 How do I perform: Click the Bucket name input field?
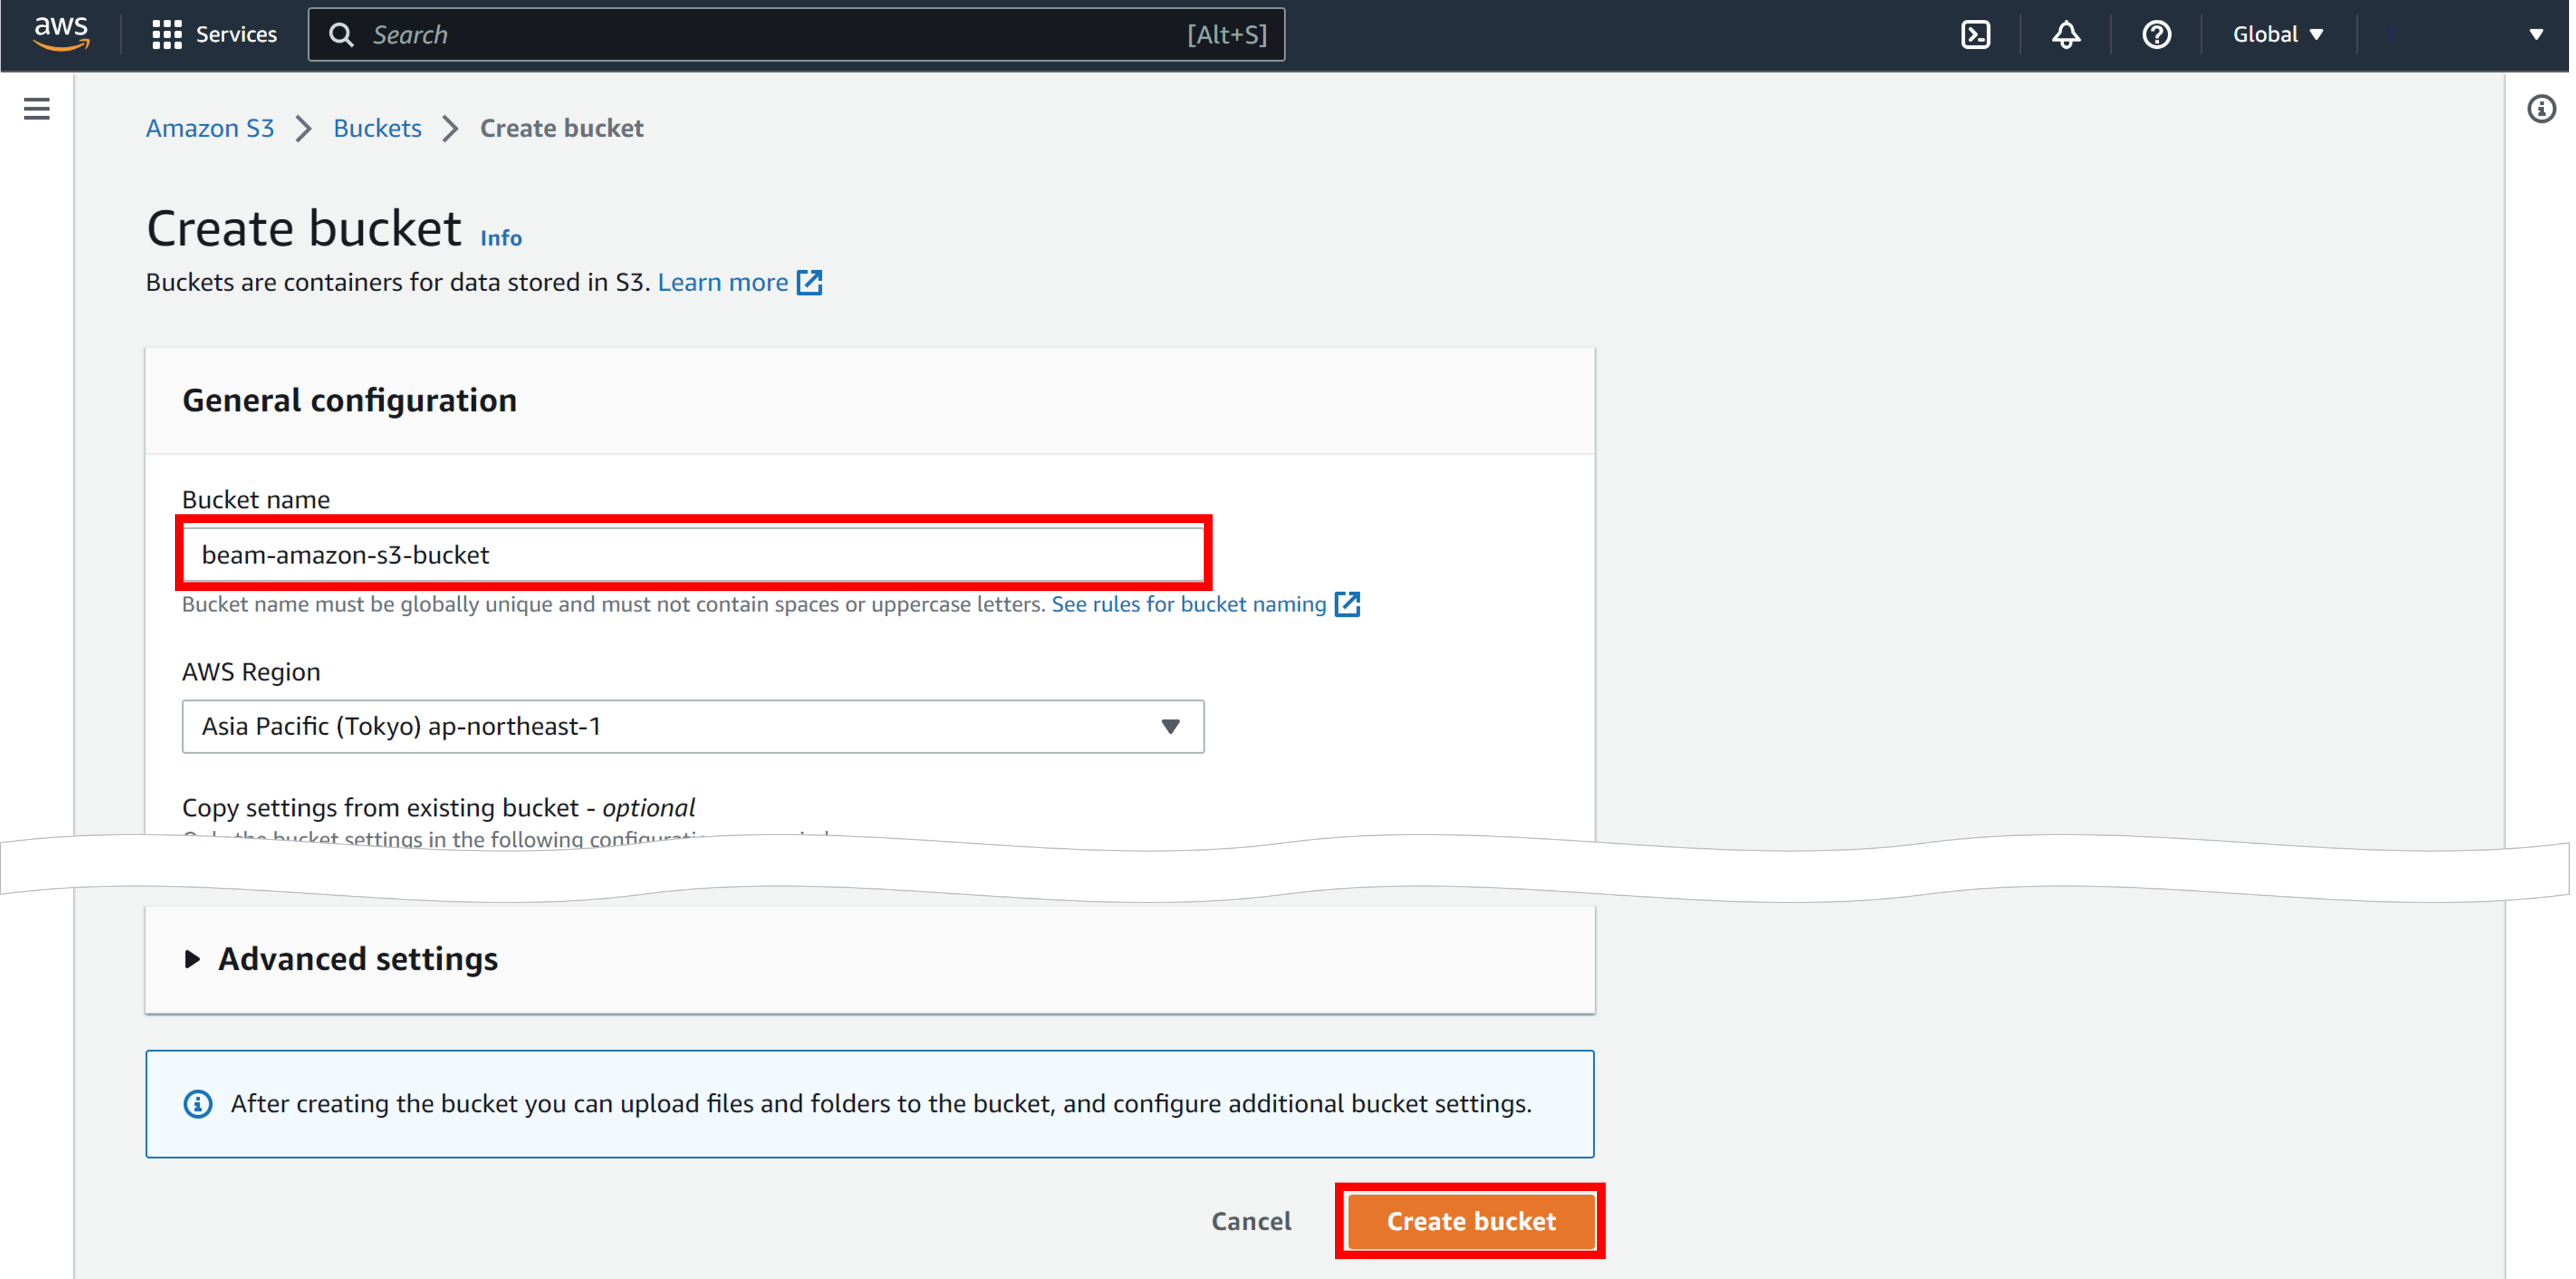(x=692, y=554)
